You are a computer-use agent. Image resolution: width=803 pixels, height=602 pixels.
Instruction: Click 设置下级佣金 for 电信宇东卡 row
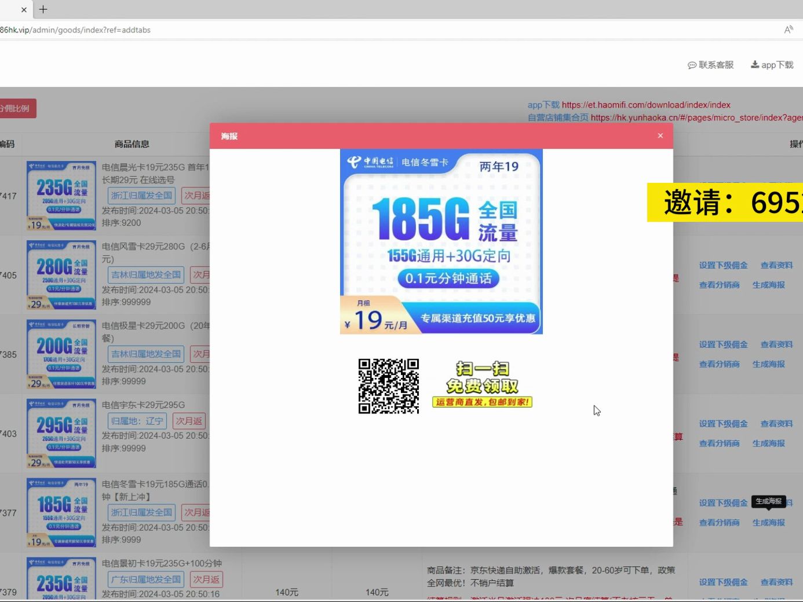723,424
